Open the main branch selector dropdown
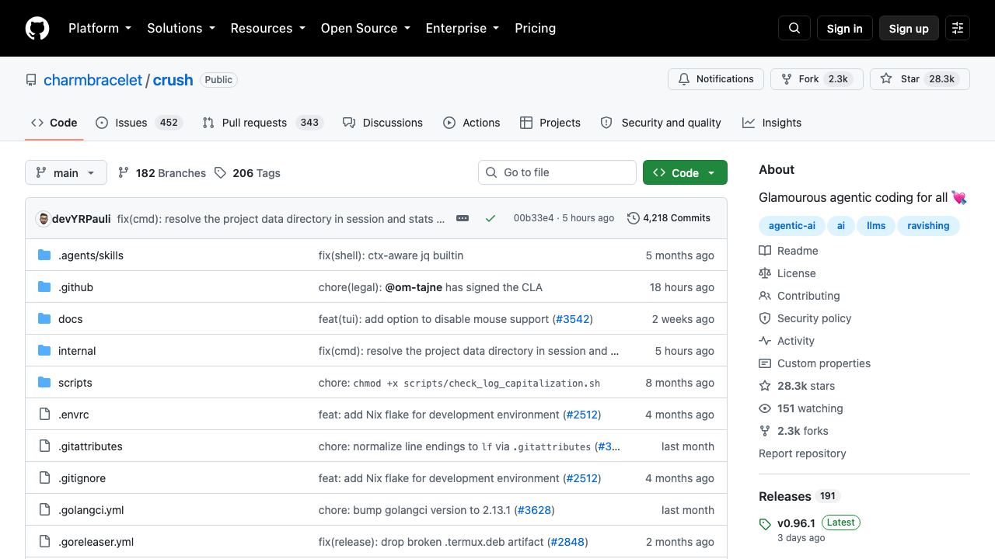Image resolution: width=995 pixels, height=559 pixels. [65, 172]
